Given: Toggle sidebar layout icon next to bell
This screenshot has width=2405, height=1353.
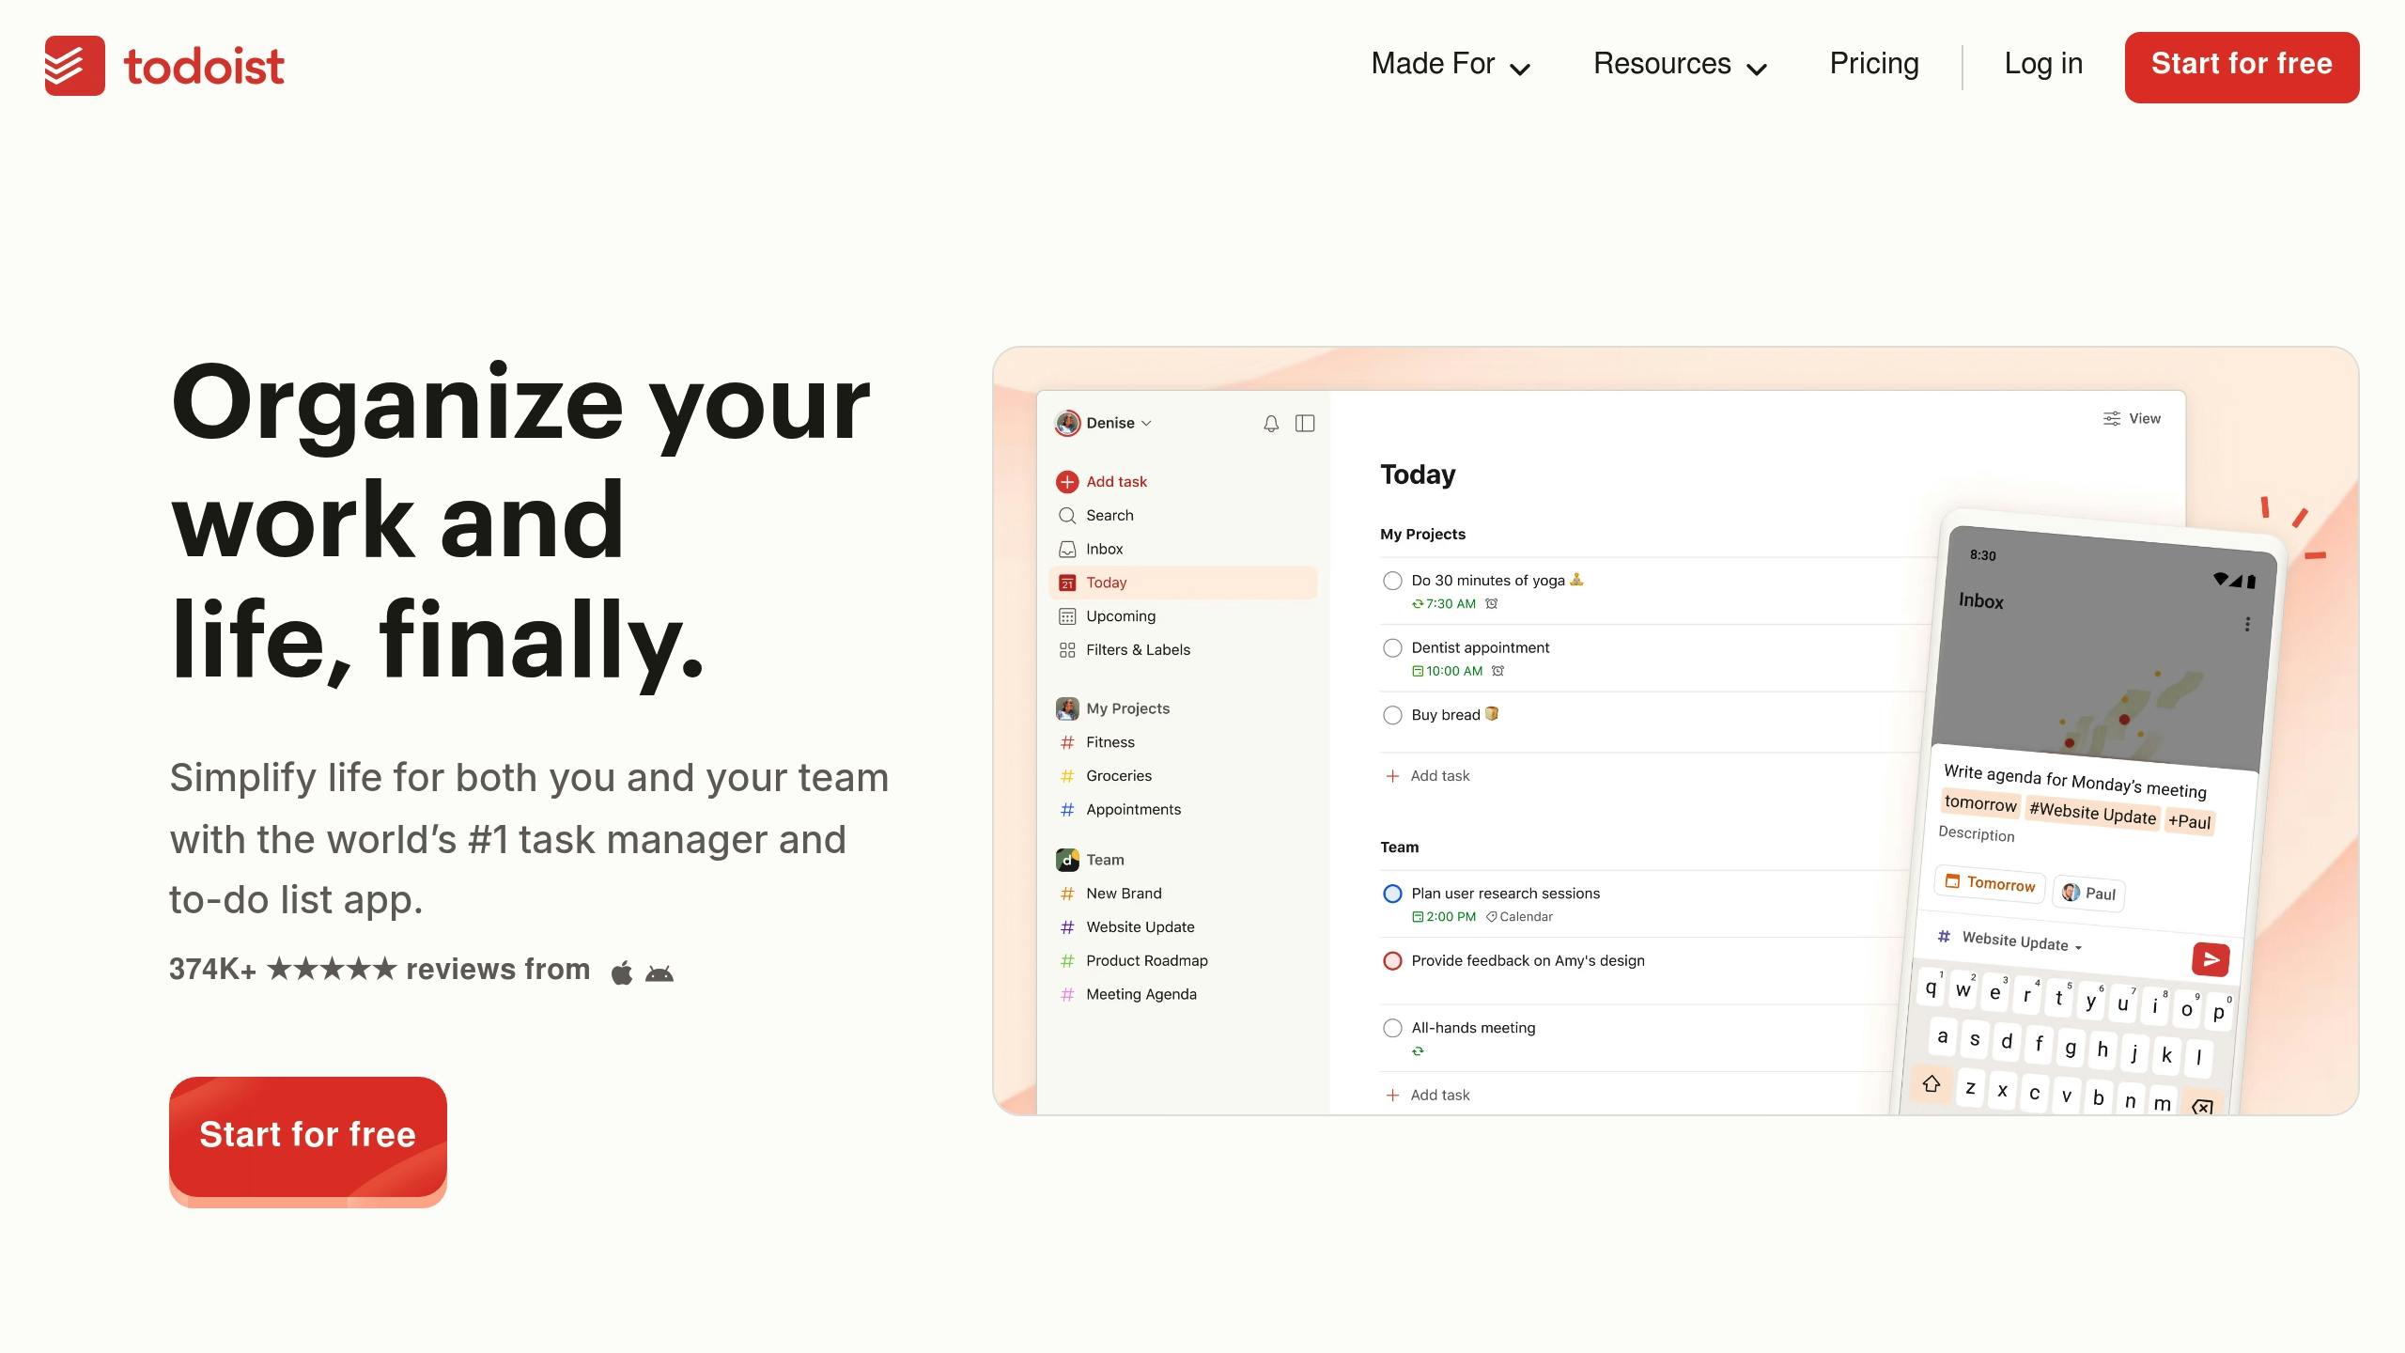Looking at the screenshot, I should pyautogui.click(x=1305, y=424).
